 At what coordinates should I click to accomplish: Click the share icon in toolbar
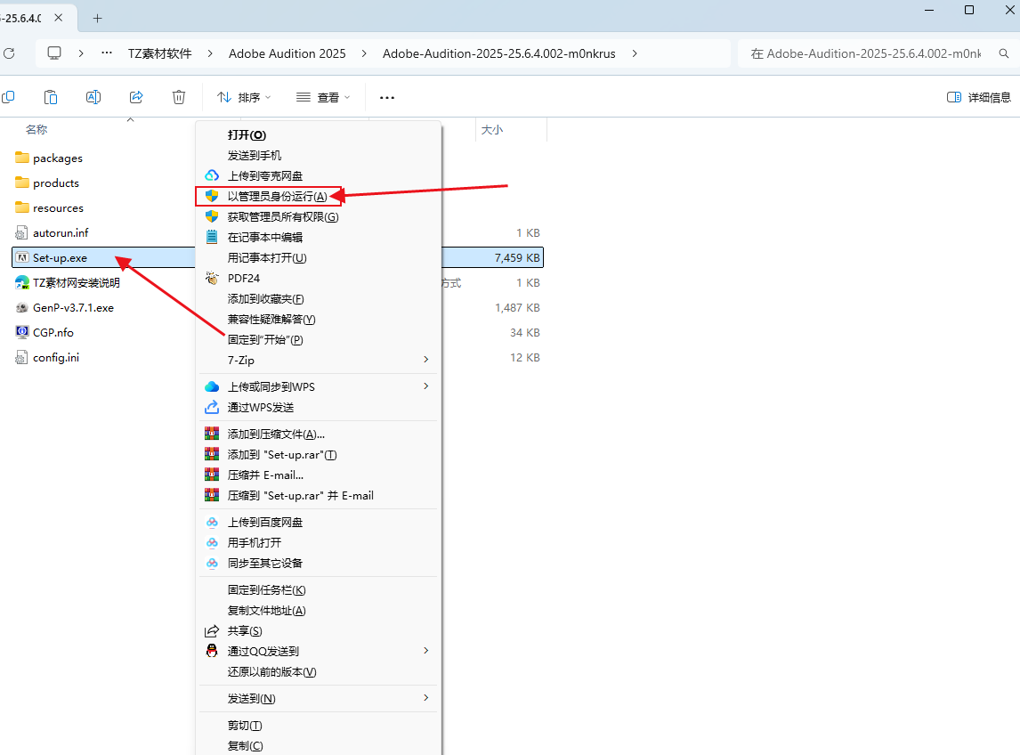[136, 97]
